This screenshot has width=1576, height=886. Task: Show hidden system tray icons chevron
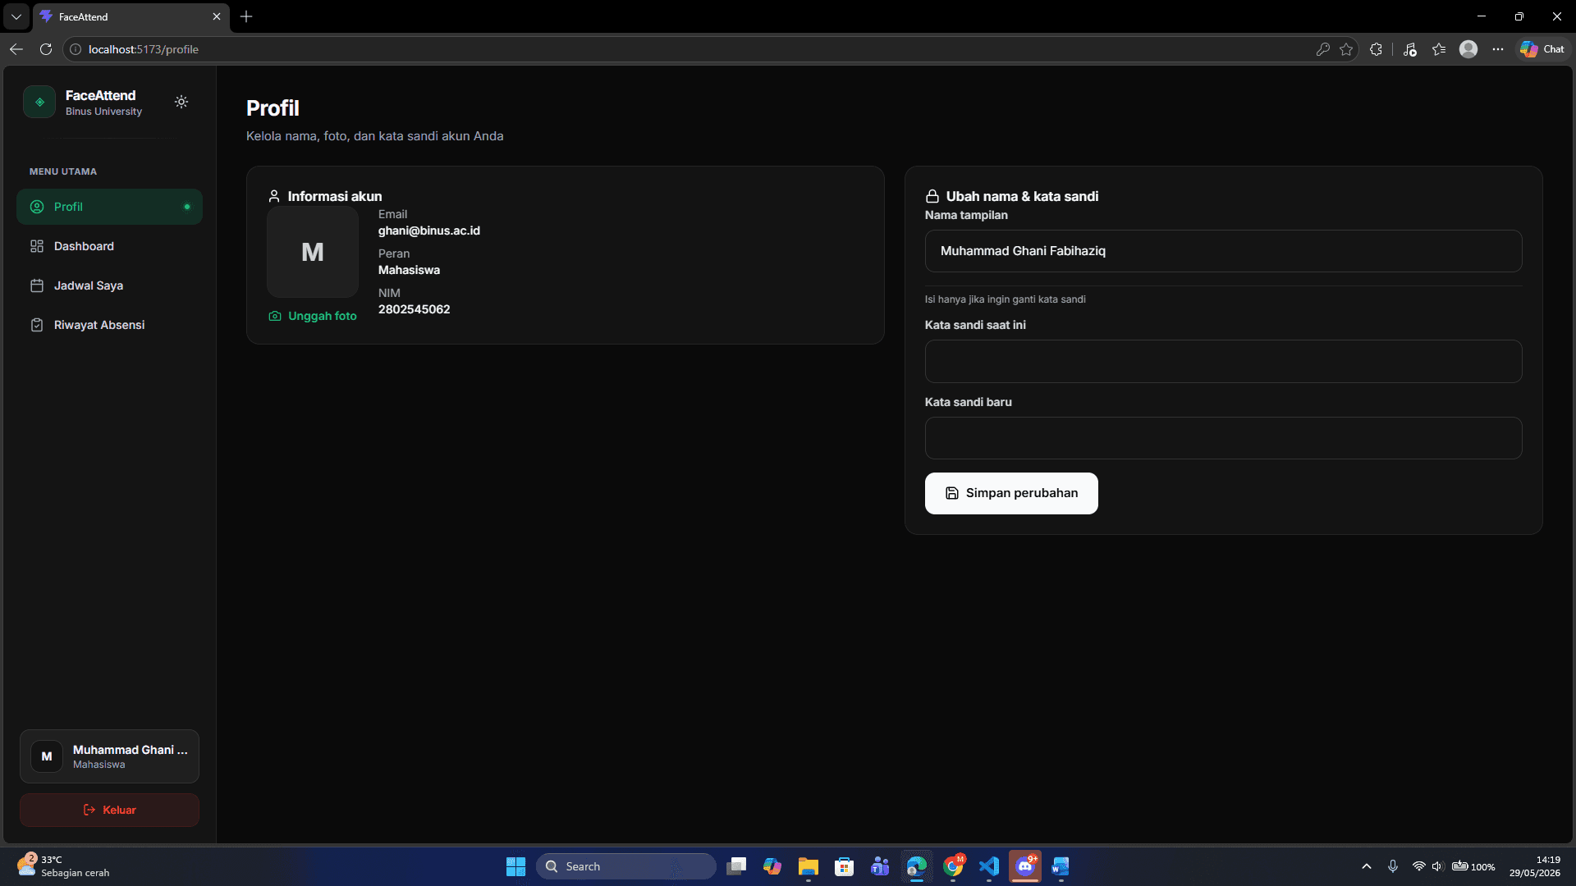1367,866
